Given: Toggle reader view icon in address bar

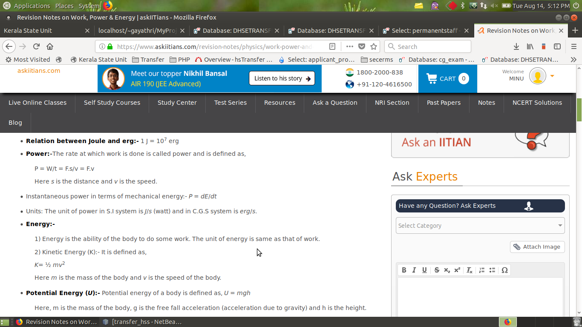Looking at the screenshot, I should 332,46.
